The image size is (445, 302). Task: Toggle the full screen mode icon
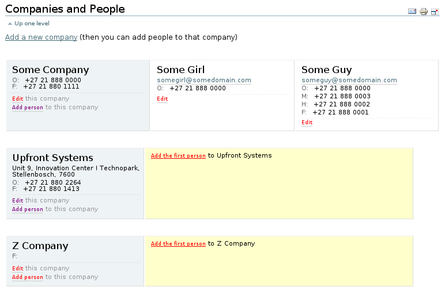435,12
